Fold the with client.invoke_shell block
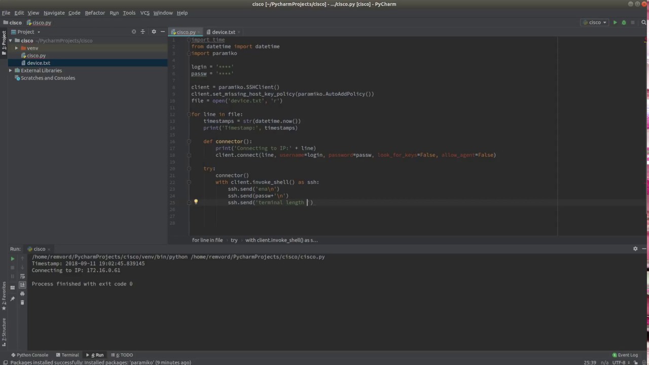 [x=189, y=182]
